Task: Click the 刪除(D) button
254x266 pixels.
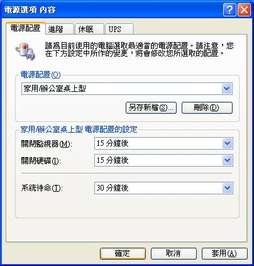Action: pyautogui.click(x=207, y=108)
